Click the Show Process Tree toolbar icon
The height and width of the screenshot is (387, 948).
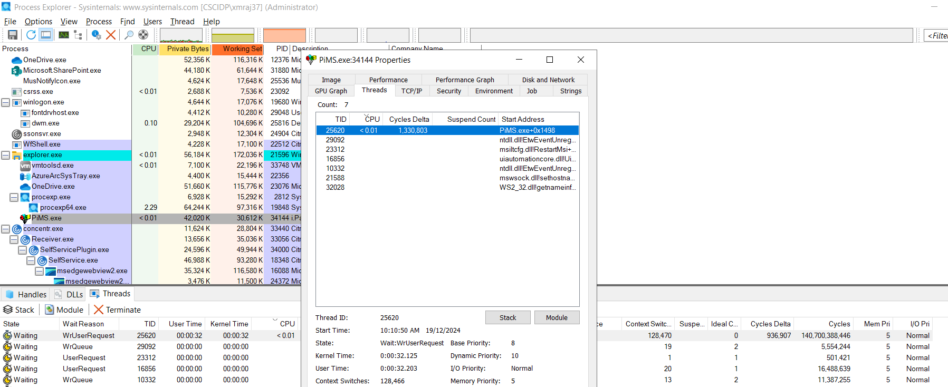pyautogui.click(x=78, y=35)
